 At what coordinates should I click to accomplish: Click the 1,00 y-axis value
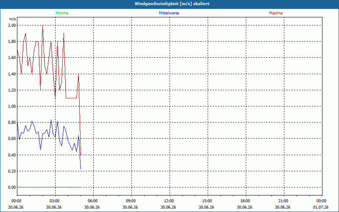(x=12, y=106)
